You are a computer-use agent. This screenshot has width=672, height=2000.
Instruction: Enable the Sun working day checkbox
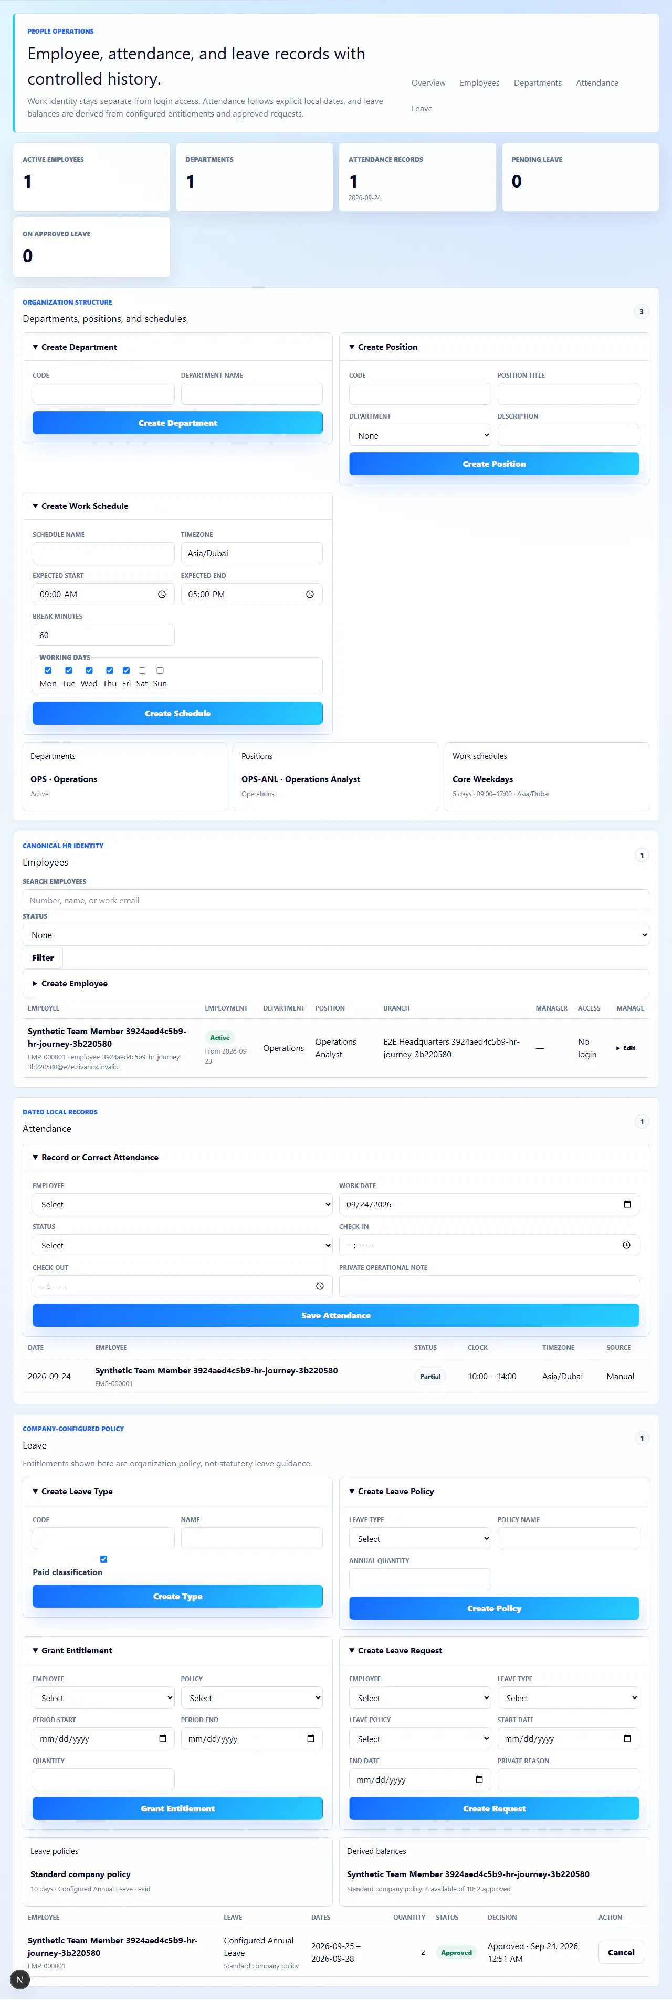click(160, 670)
